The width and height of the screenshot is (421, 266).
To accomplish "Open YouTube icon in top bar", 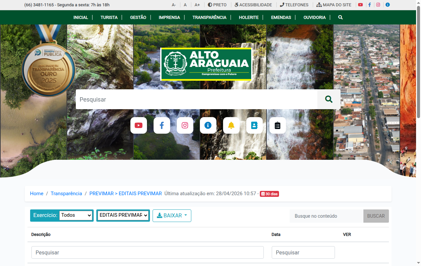I will tap(360, 5).
